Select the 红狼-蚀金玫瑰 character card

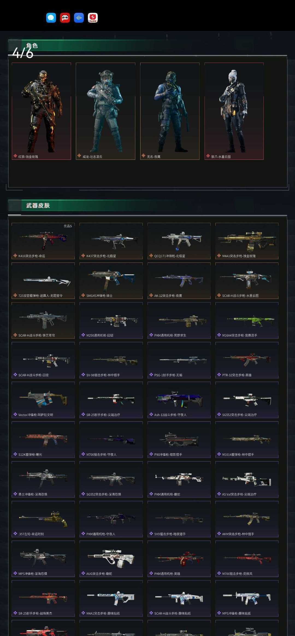pos(41,111)
